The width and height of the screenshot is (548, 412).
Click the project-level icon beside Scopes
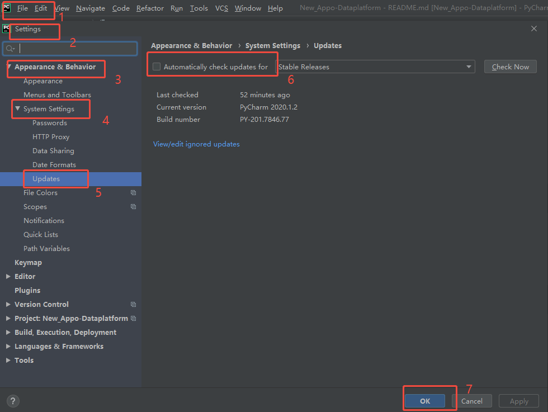point(133,206)
